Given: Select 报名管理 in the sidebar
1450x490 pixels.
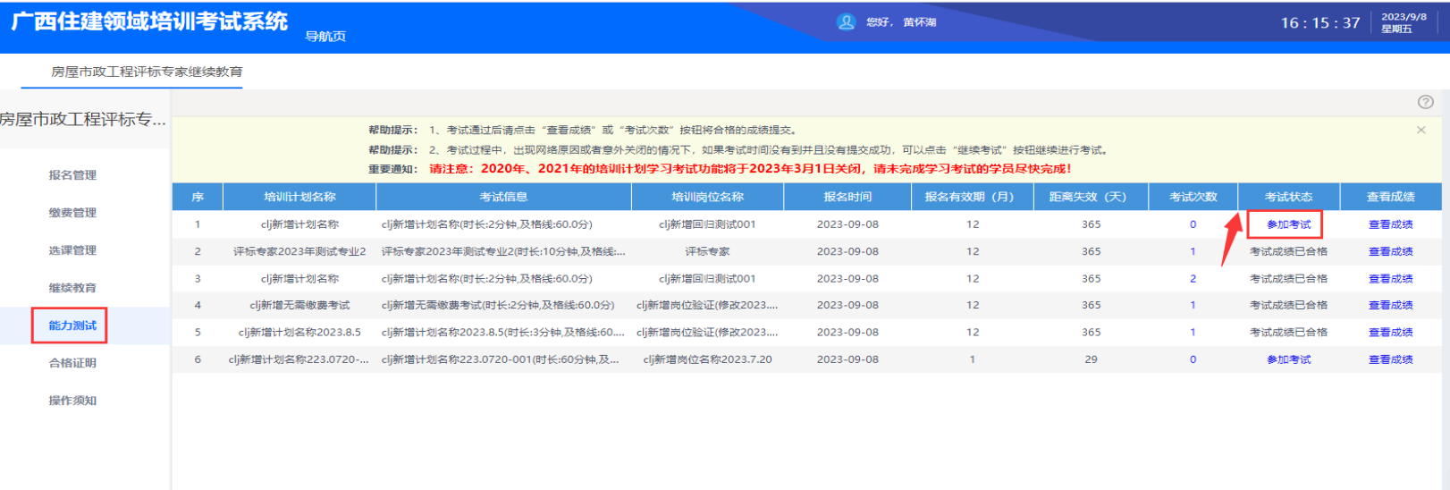Looking at the screenshot, I should (x=72, y=175).
